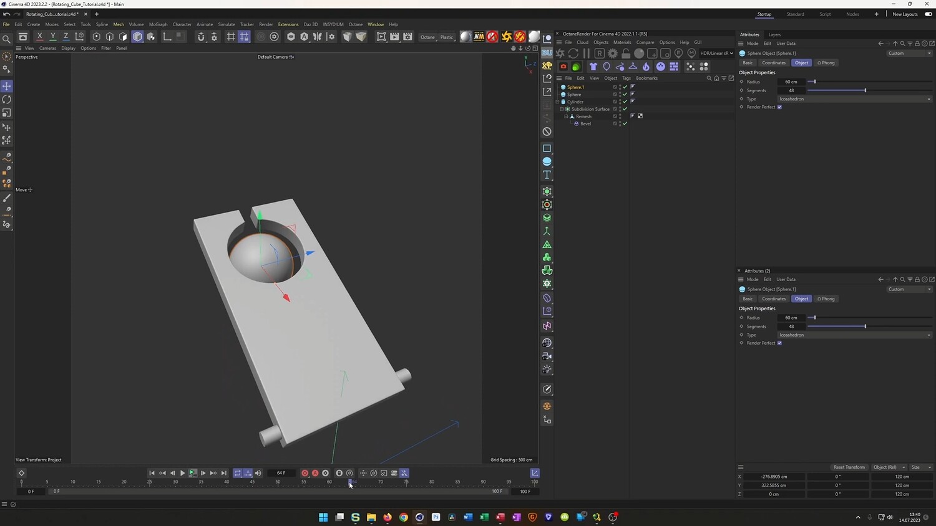This screenshot has height=526, width=936.
Task: Toggle Bevel enable checkmark in Object Manager
Action: pyautogui.click(x=625, y=124)
